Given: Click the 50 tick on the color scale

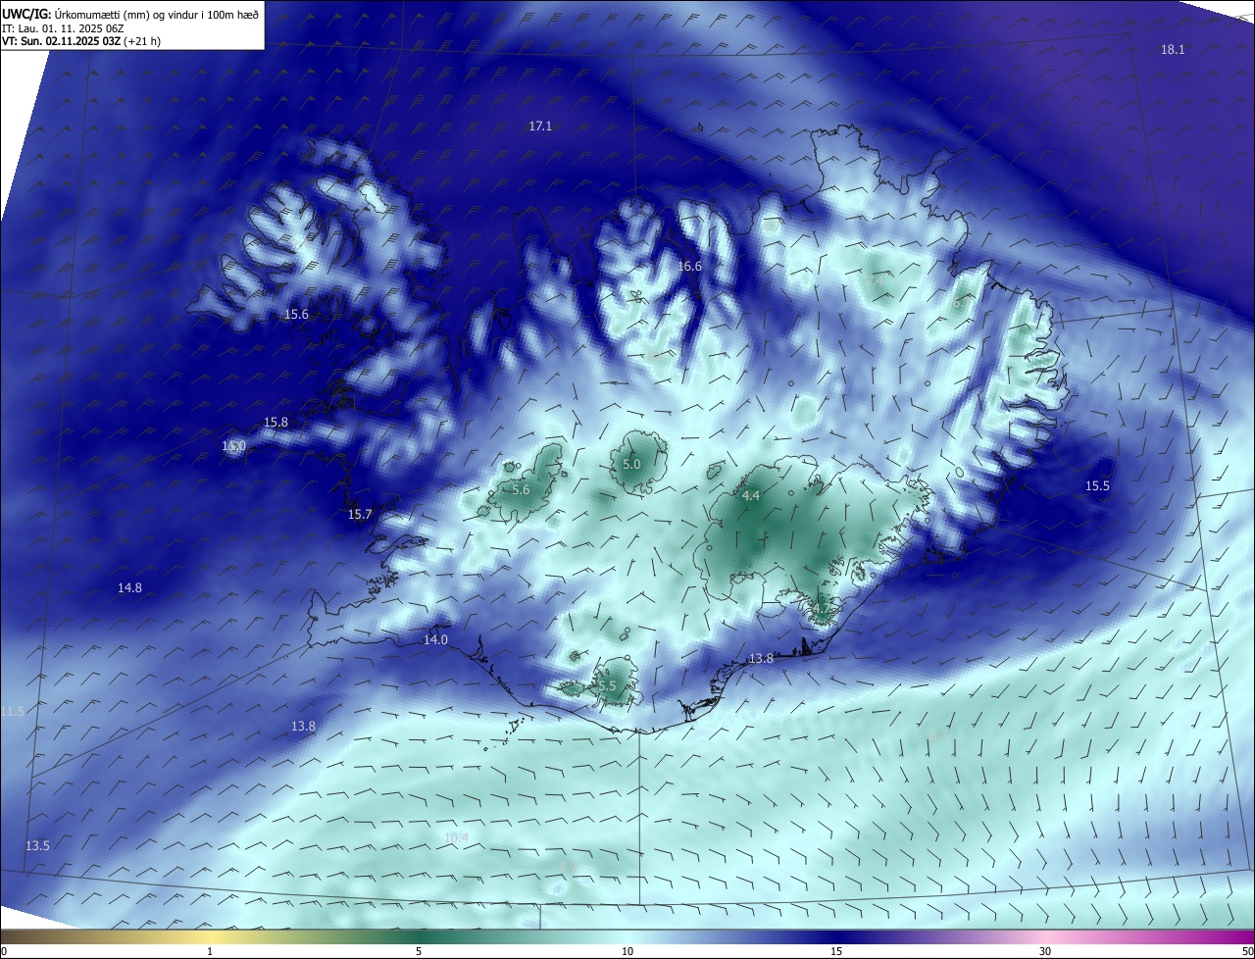Looking at the screenshot, I should click(1247, 952).
